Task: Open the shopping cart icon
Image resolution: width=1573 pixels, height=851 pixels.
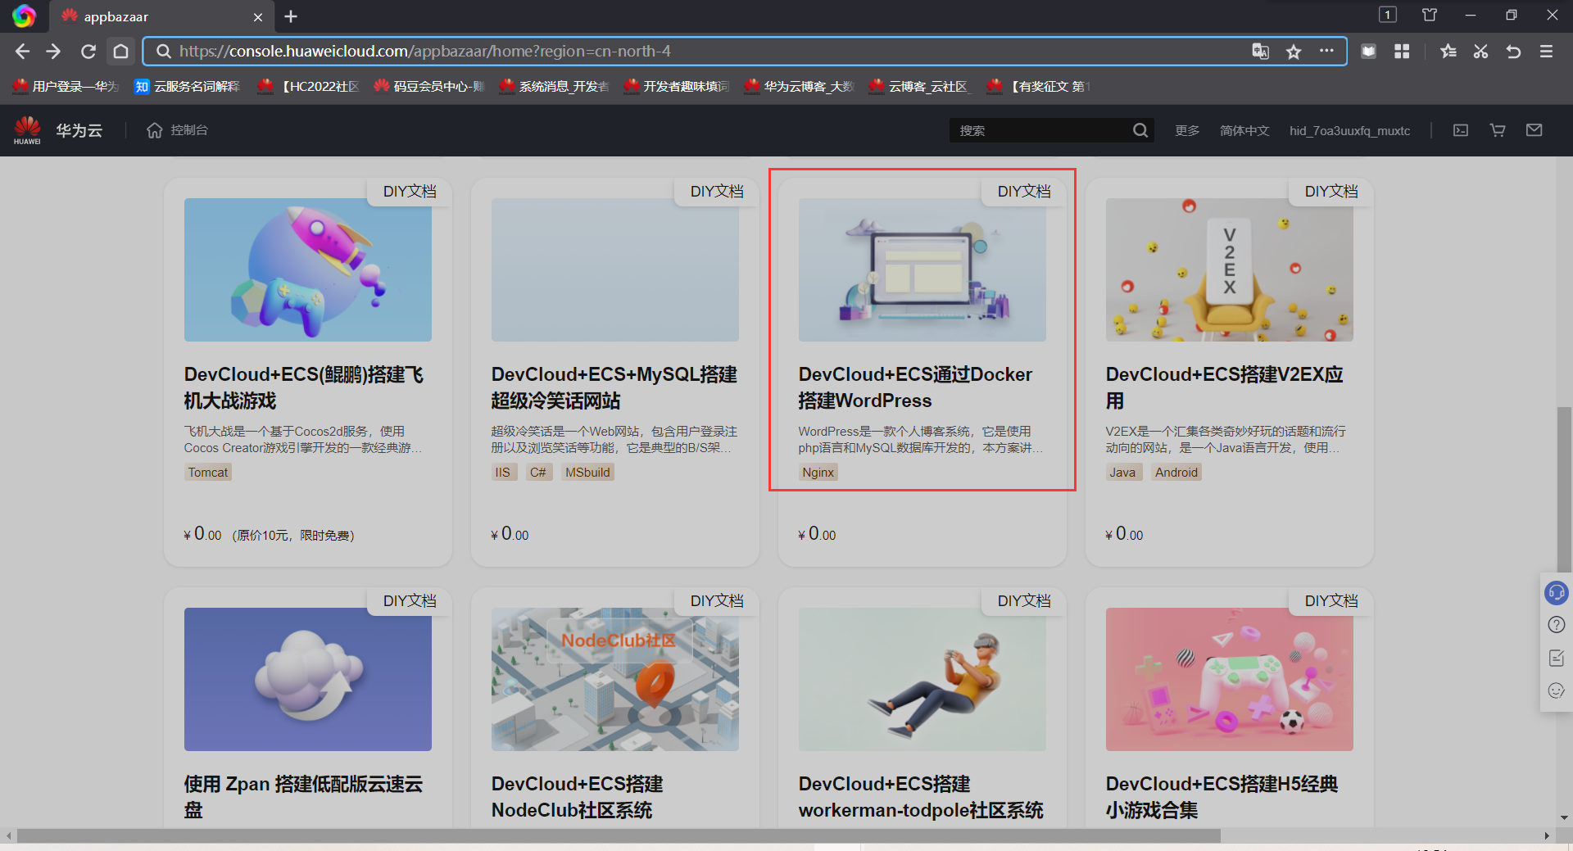Action: [x=1498, y=130]
